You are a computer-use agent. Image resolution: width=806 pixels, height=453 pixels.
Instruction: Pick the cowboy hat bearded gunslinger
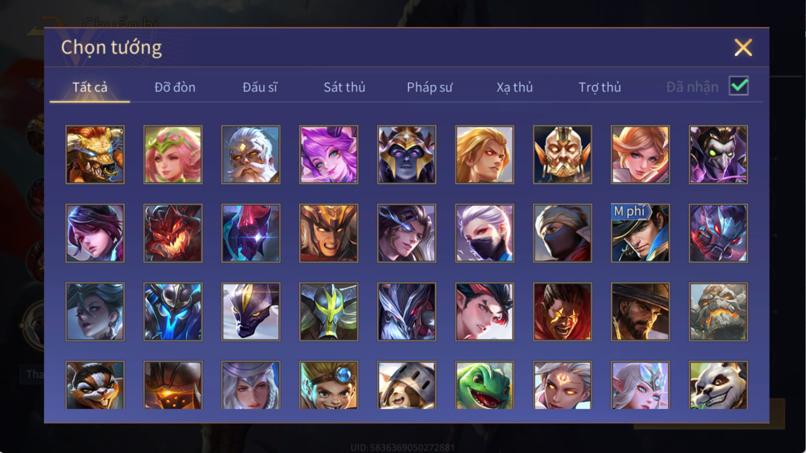pyautogui.click(x=640, y=312)
